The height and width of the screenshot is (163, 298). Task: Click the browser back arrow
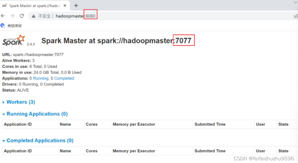[3, 16]
